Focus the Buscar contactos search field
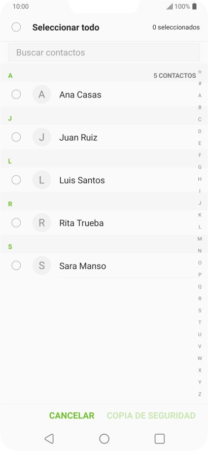Viewport: 208px width, 451px height. (x=103, y=52)
